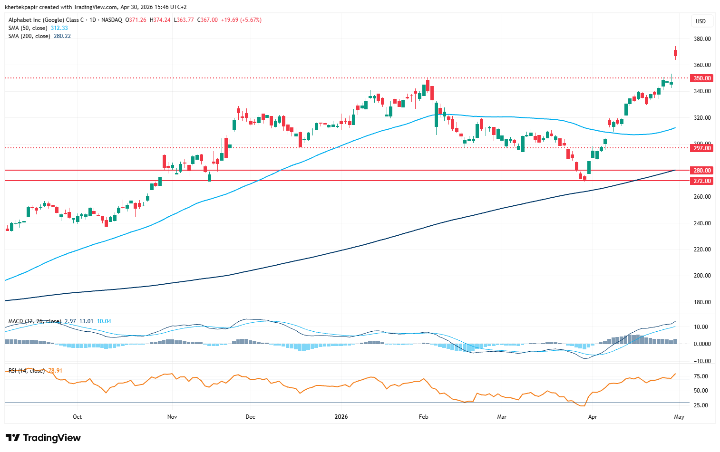Click the red 350.00 price level label
Screen dimensions: 720x452
pyautogui.click(x=702, y=78)
